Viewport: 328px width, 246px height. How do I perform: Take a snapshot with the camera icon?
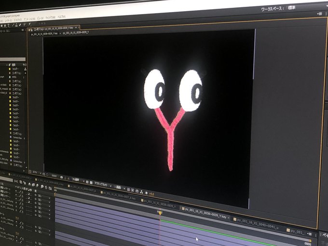[62, 177]
